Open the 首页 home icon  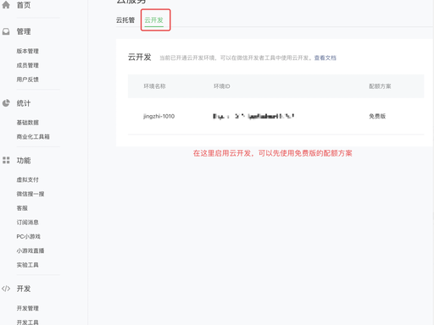6,5
